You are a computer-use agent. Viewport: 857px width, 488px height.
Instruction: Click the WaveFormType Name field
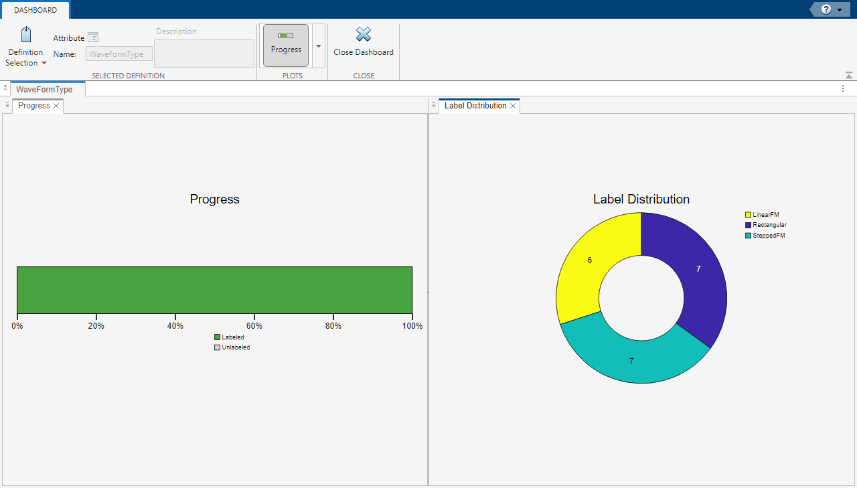click(x=119, y=54)
